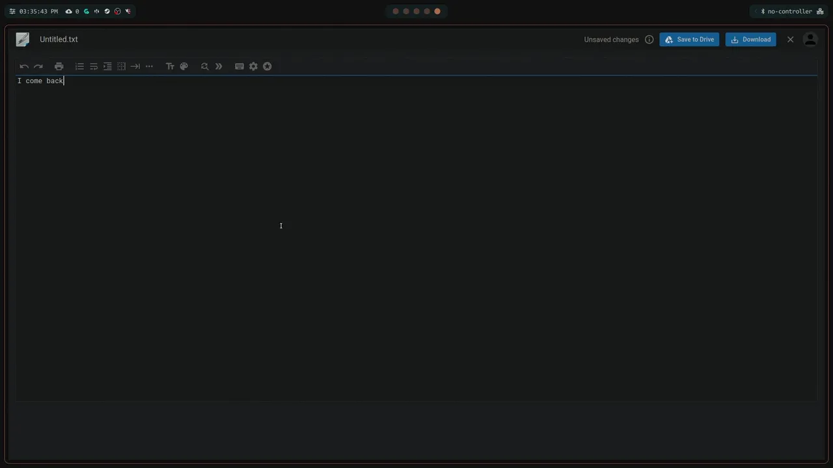
Task: Click the star circle icon
Action: tap(267, 66)
